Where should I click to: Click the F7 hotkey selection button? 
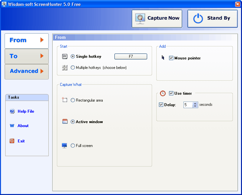click(130, 57)
